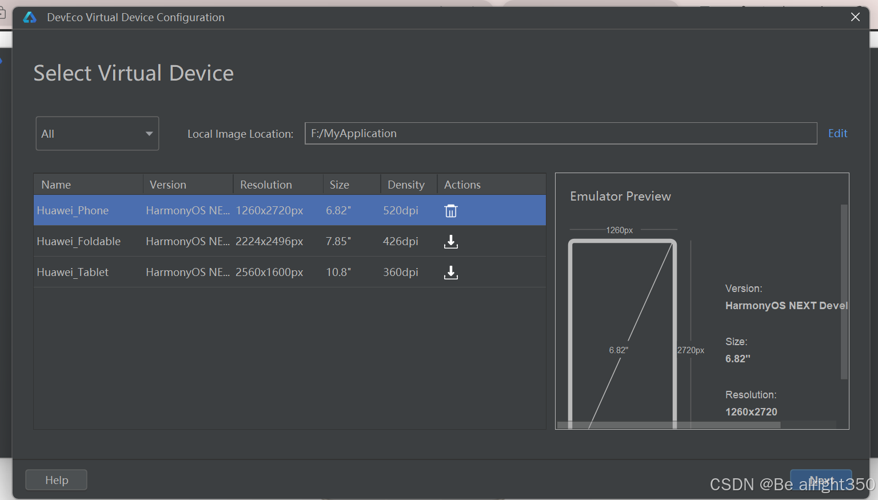Click the Edit link for image location

click(837, 133)
